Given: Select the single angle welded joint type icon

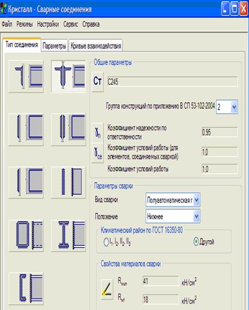Looking at the screenshot, I should coord(26,76).
